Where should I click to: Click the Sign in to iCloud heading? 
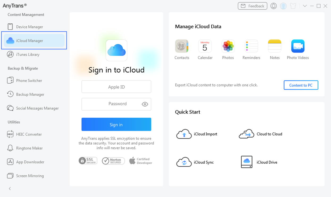point(116,70)
